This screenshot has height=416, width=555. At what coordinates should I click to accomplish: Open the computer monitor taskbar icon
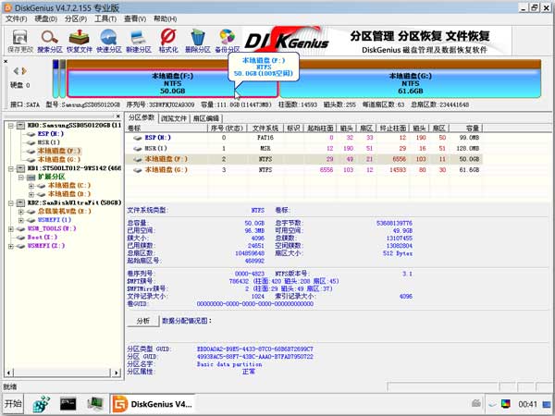(95, 404)
